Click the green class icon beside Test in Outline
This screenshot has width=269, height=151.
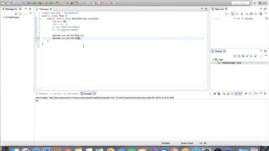click(216, 60)
